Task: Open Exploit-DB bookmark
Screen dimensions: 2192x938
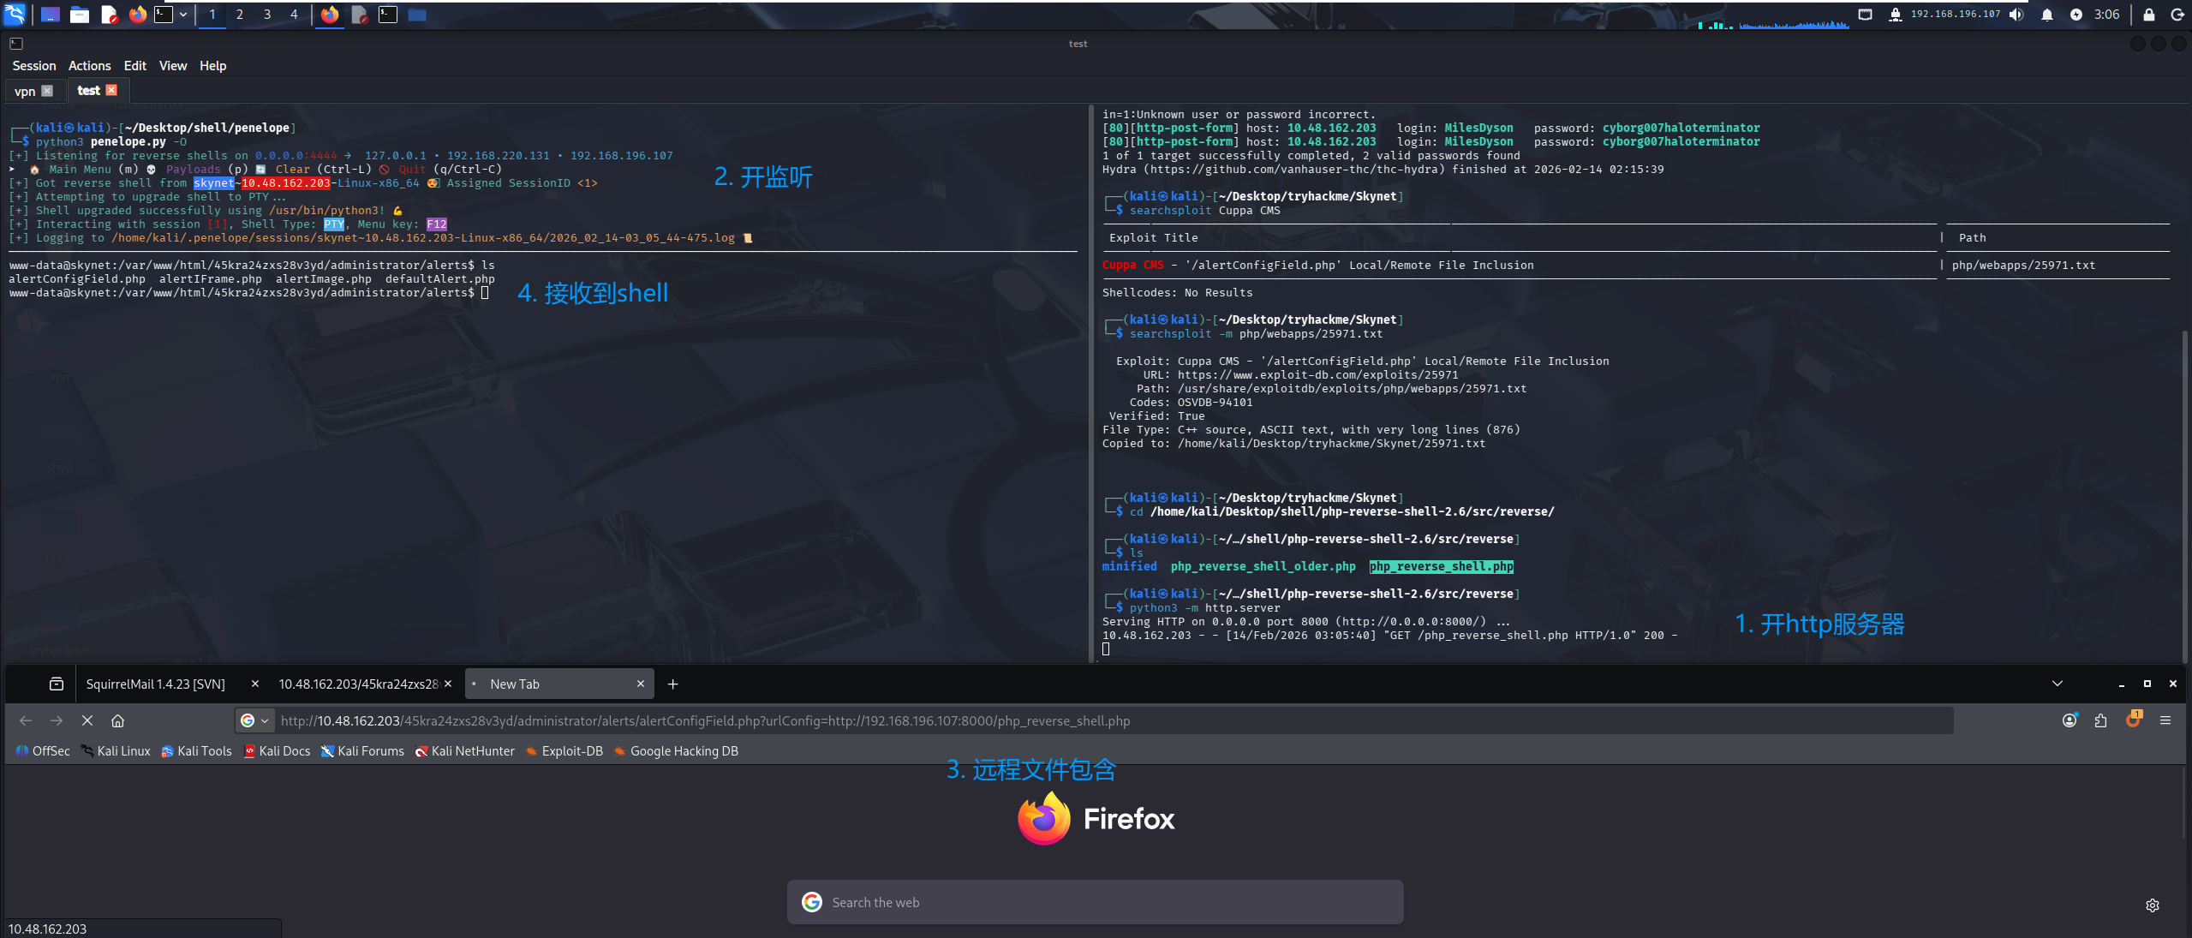Action: (571, 751)
